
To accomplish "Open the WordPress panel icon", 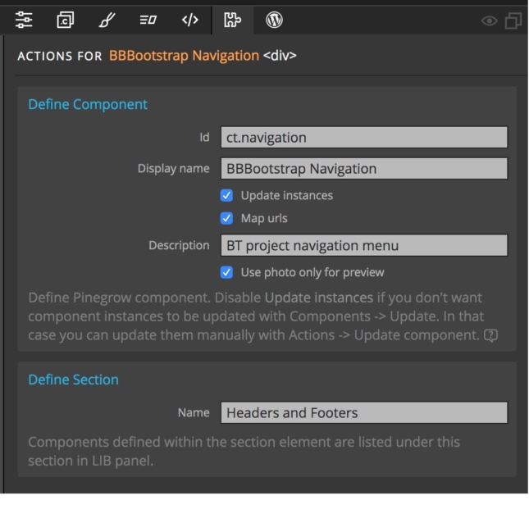I will pyautogui.click(x=274, y=20).
